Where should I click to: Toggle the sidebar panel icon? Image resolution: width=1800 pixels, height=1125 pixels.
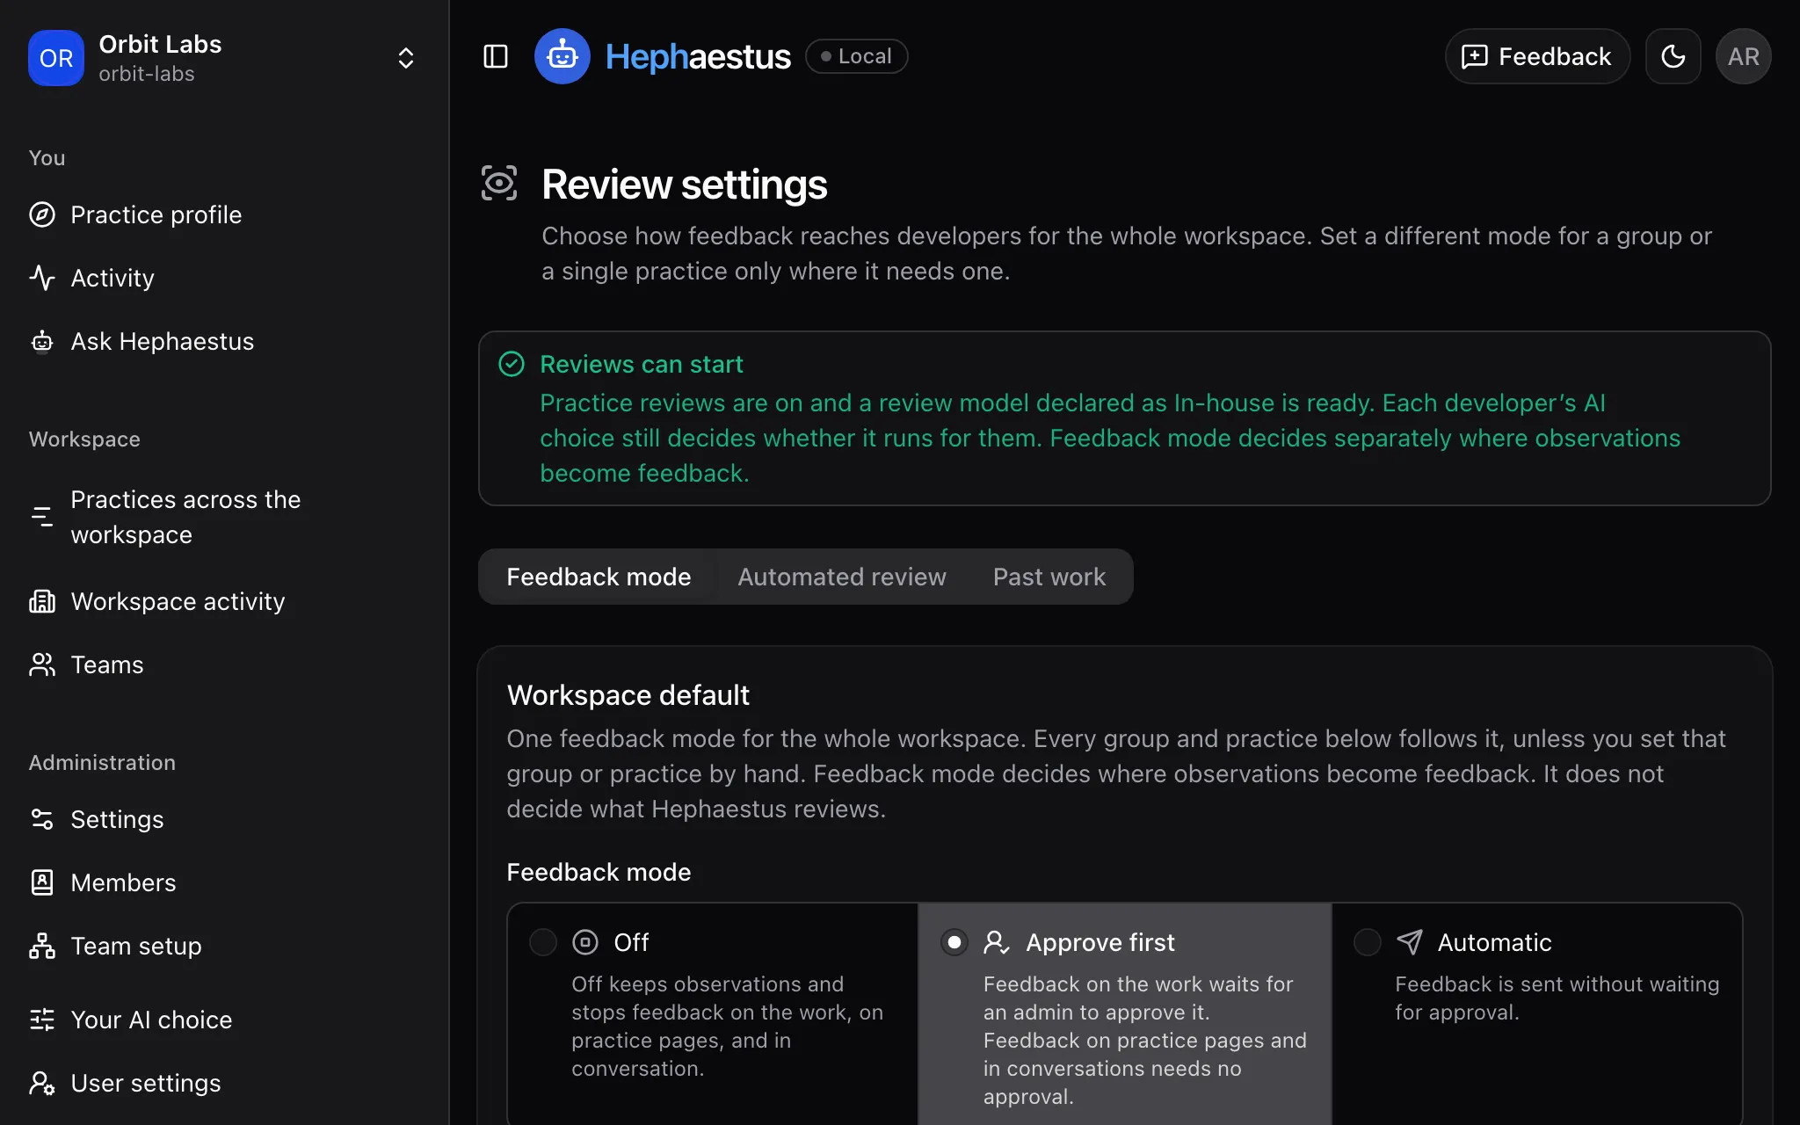(x=496, y=56)
